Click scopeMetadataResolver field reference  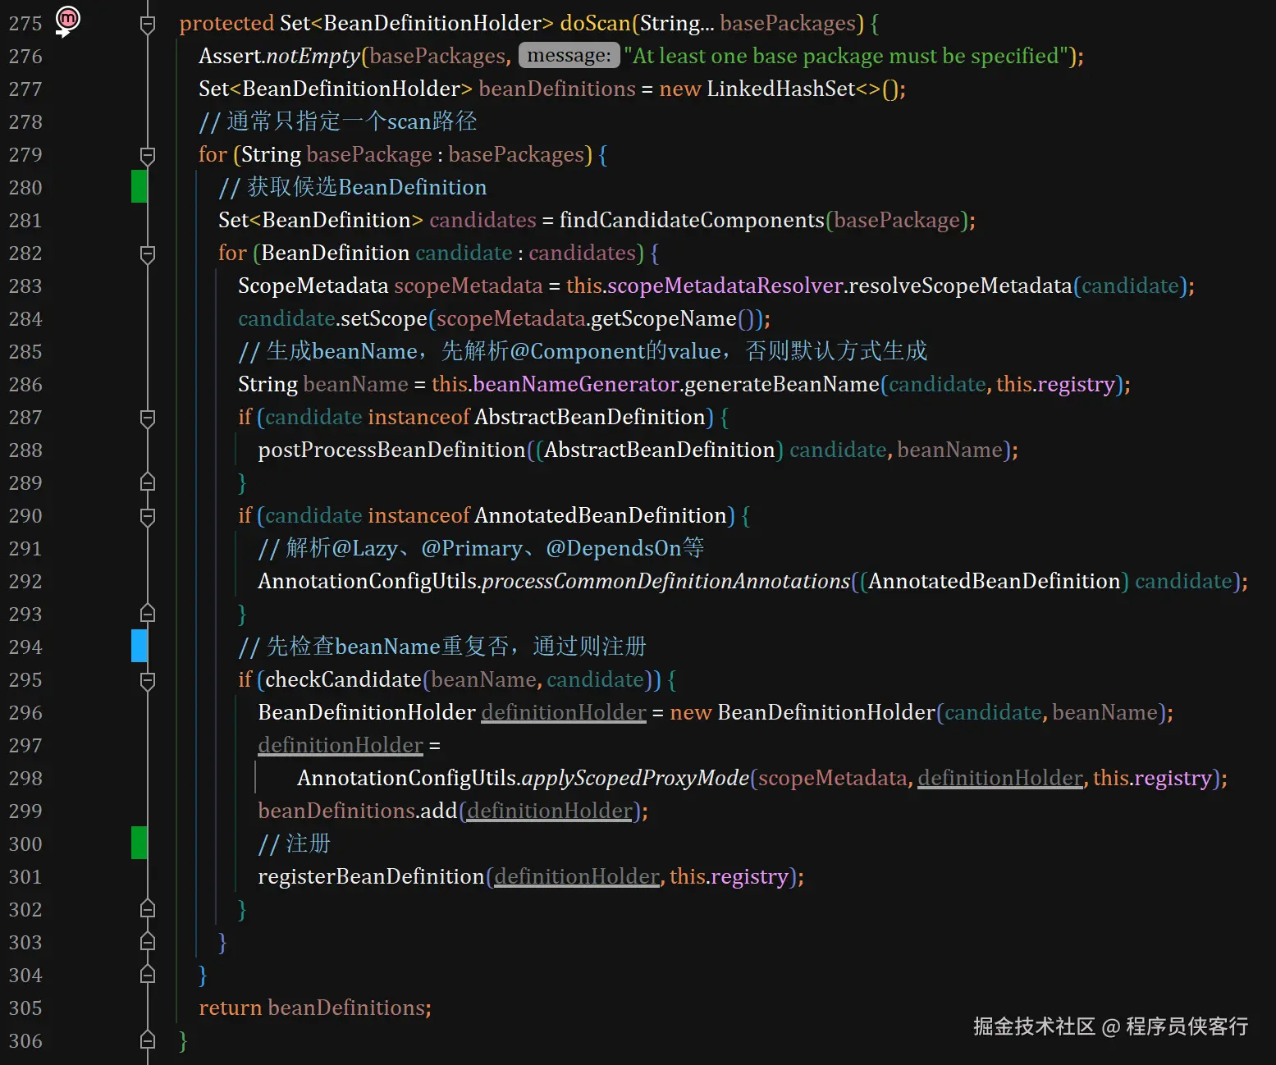click(x=725, y=286)
